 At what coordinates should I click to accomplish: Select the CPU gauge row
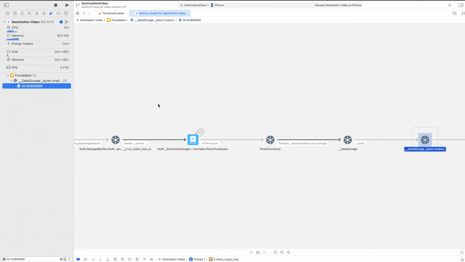[x=38, y=29]
